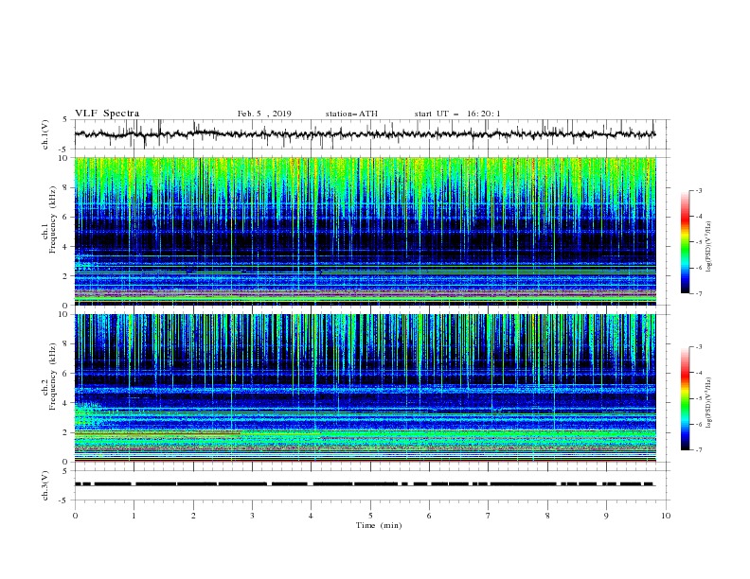Select the date text "Feb. 5 , 2019"
Screen dimensions: 750x579
pos(264,114)
